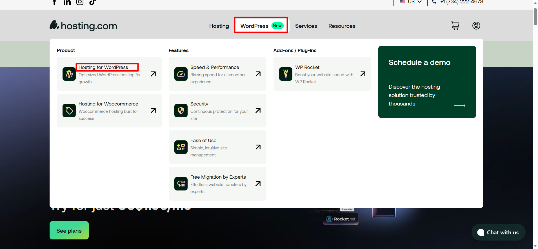Click the page vertical scrollbar thumb
The width and height of the screenshot is (538, 249).
(x=535, y=16)
